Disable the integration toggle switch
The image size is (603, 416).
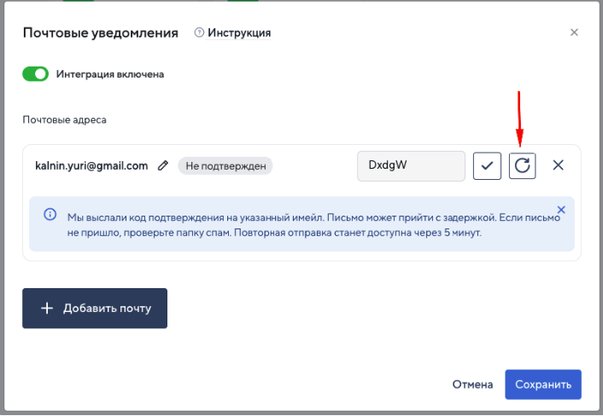pos(36,74)
